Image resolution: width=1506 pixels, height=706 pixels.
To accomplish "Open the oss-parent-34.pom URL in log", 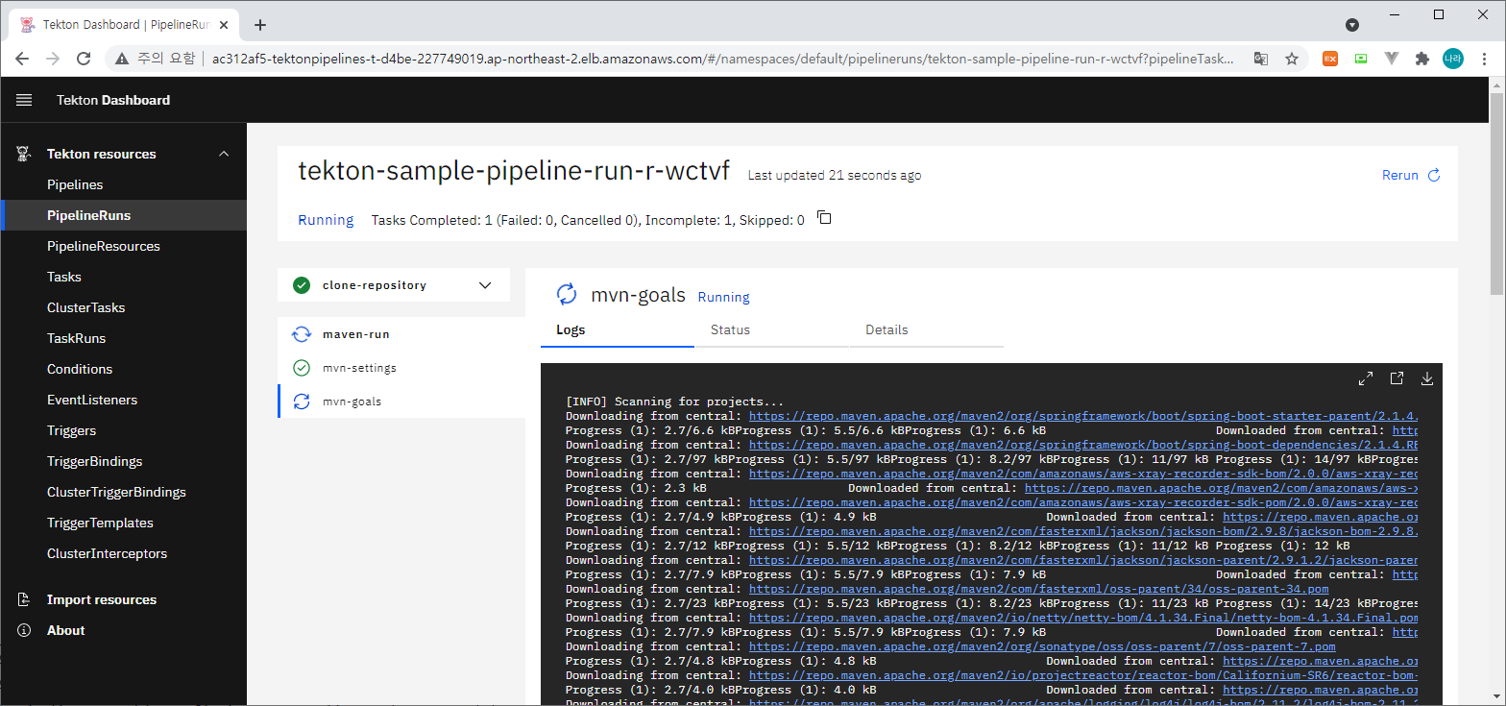I will 1038,589.
